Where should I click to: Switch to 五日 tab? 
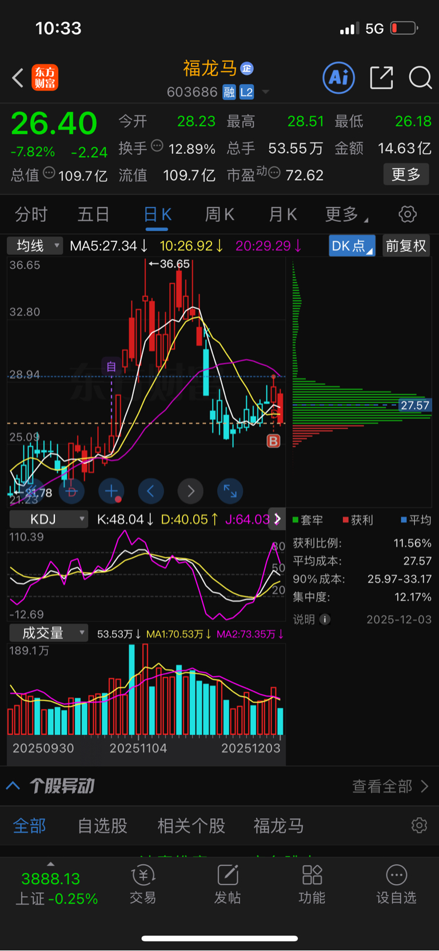click(x=93, y=214)
